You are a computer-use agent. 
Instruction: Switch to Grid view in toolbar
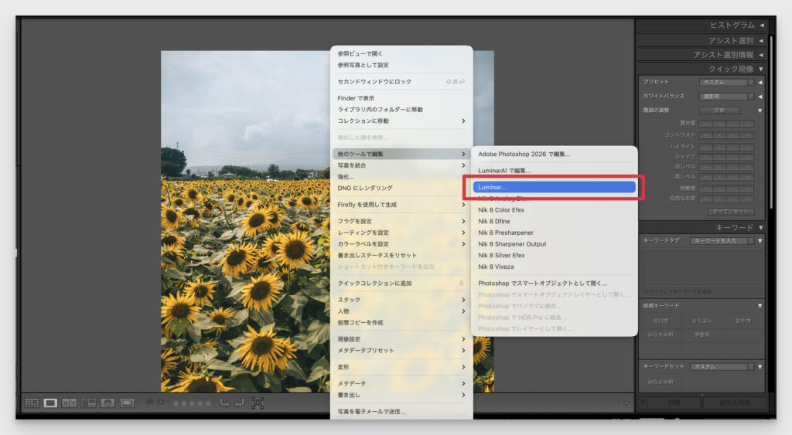32,403
